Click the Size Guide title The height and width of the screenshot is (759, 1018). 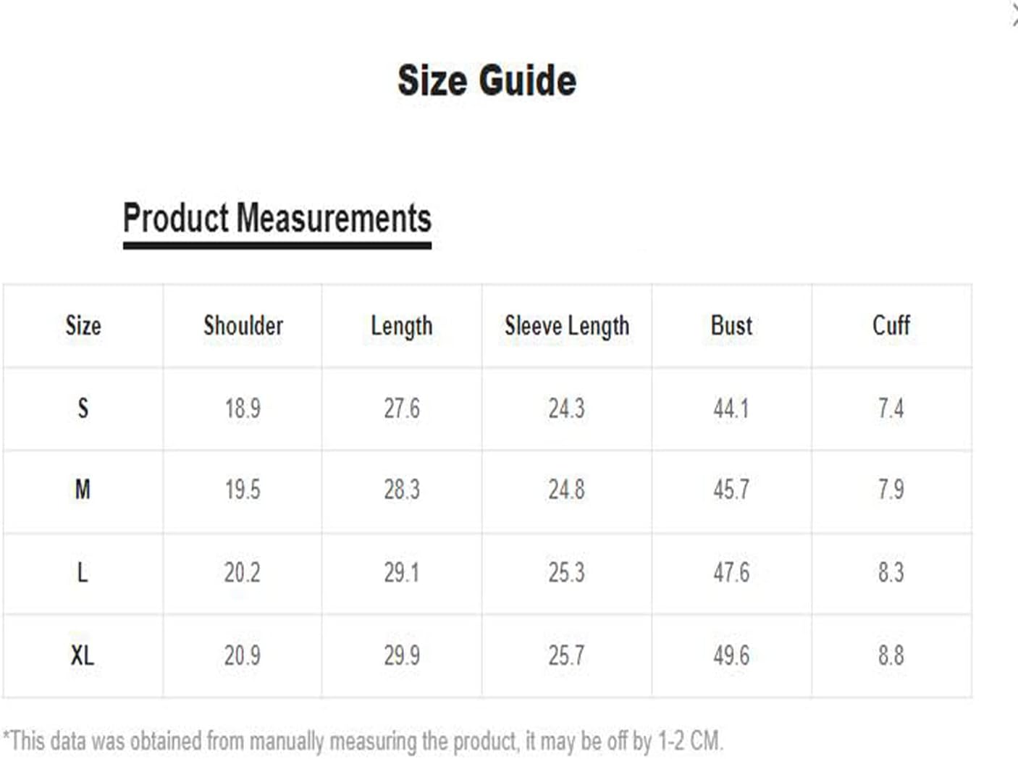pyautogui.click(x=487, y=80)
